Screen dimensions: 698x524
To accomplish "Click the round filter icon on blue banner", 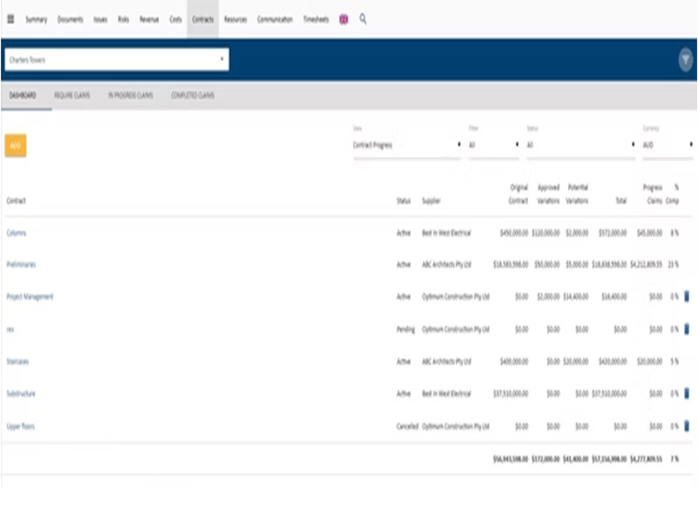I will click(x=686, y=60).
